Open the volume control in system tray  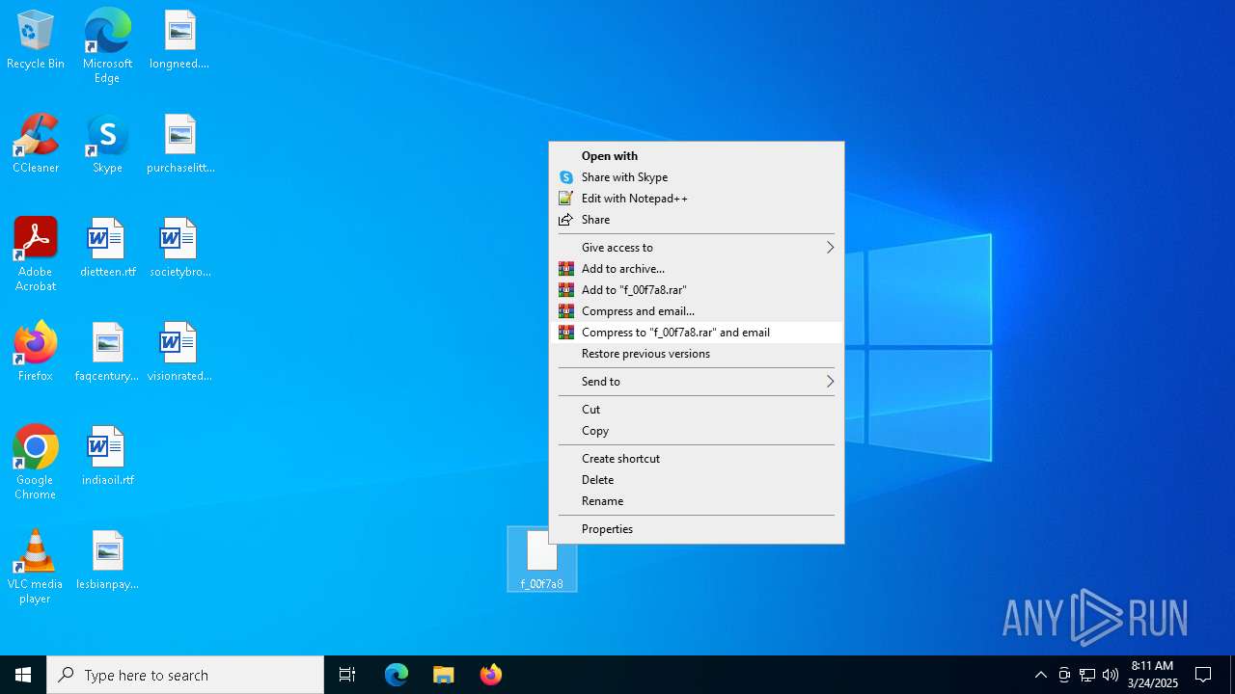(1111, 675)
